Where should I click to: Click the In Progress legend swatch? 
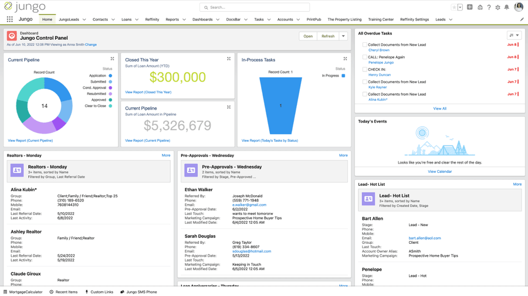343,76
